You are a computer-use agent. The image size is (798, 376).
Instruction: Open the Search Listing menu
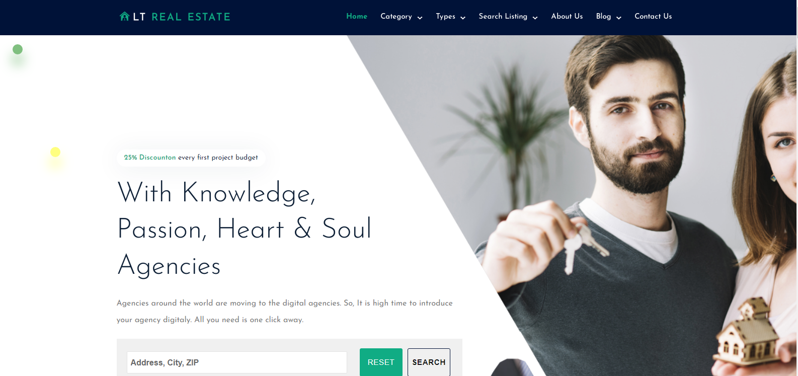coord(503,16)
